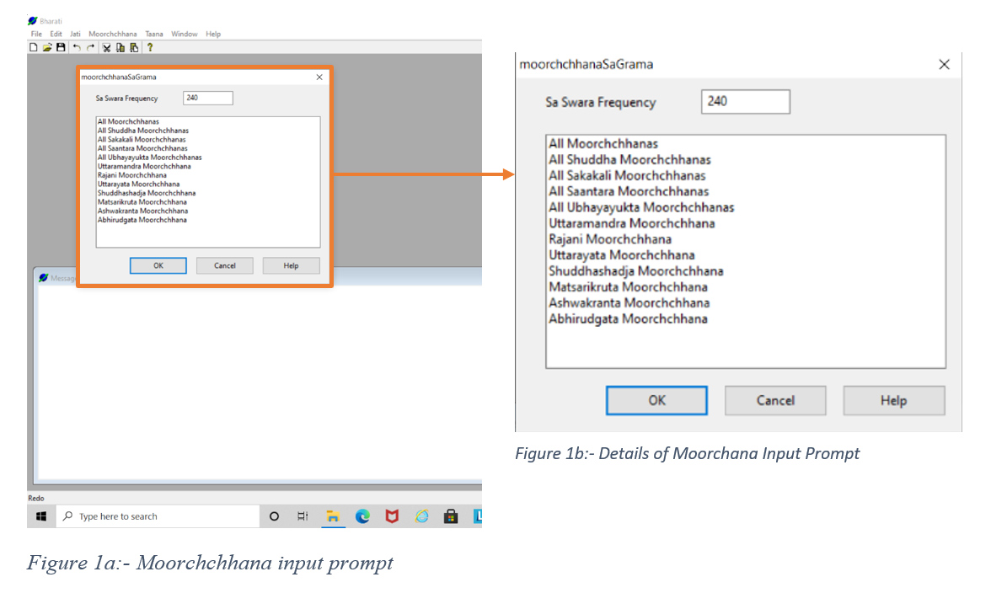The image size is (991, 593).
Task: Click Sa Swara Frequency field in enlarged dialog
Action: pyautogui.click(x=745, y=102)
